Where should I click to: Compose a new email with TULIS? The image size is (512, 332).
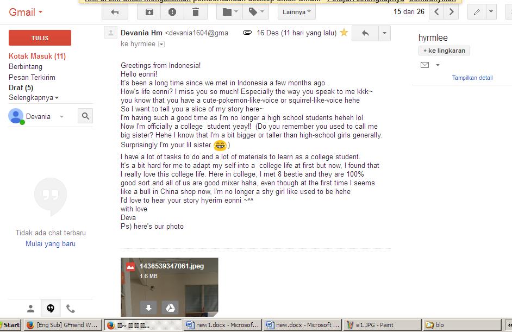tap(39, 38)
